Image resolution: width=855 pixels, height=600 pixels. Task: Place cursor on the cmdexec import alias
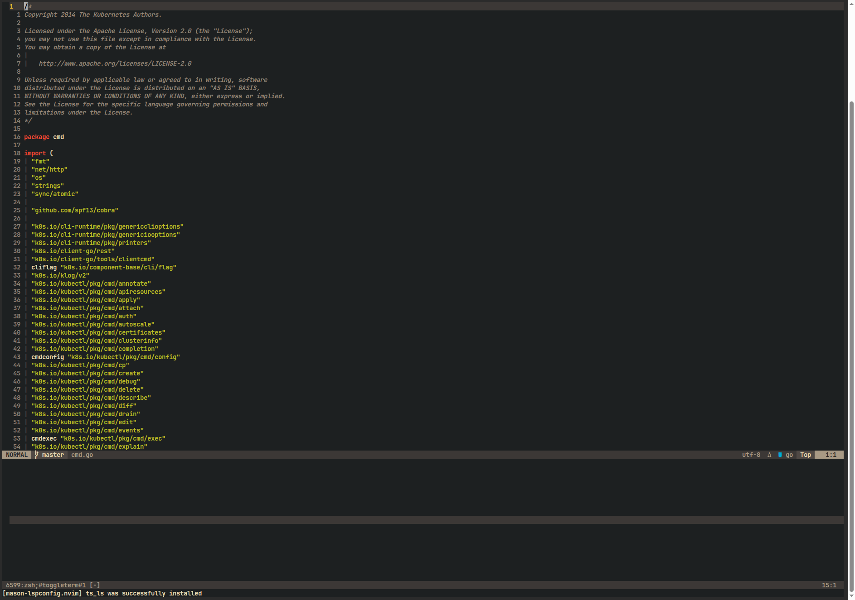click(x=44, y=438)
